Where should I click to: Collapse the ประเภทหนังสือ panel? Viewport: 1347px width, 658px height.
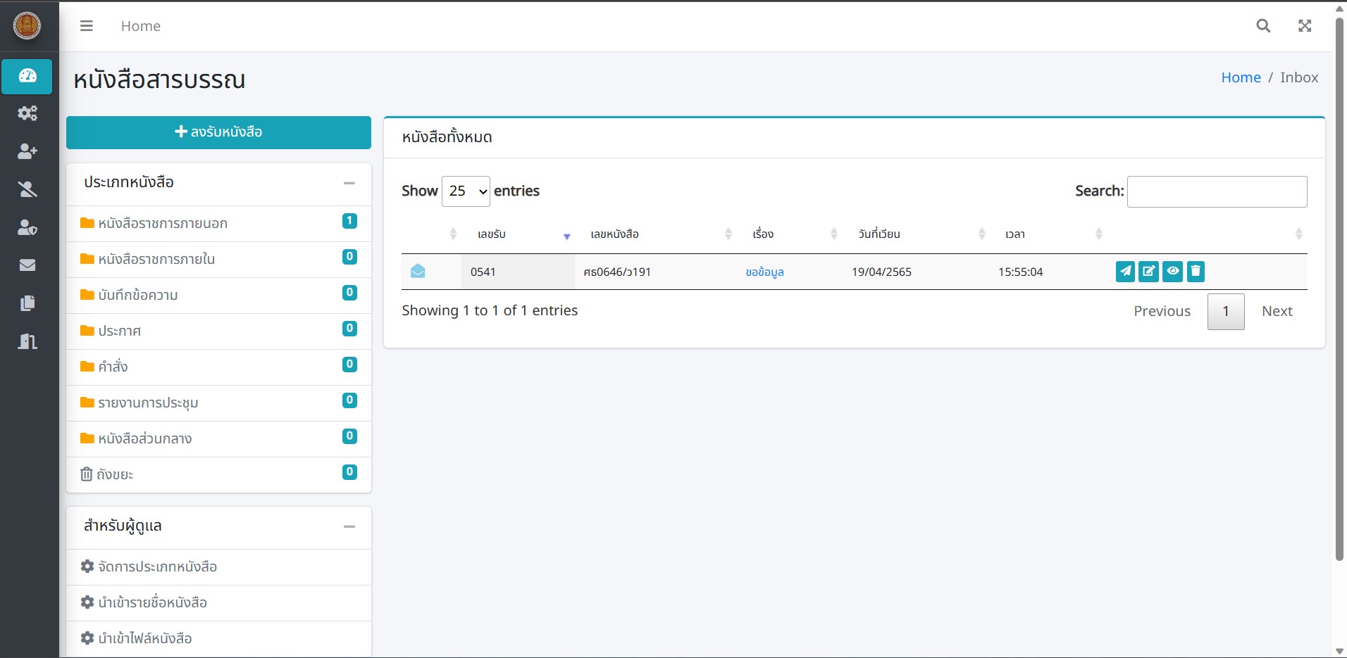[x=349, y=183]
